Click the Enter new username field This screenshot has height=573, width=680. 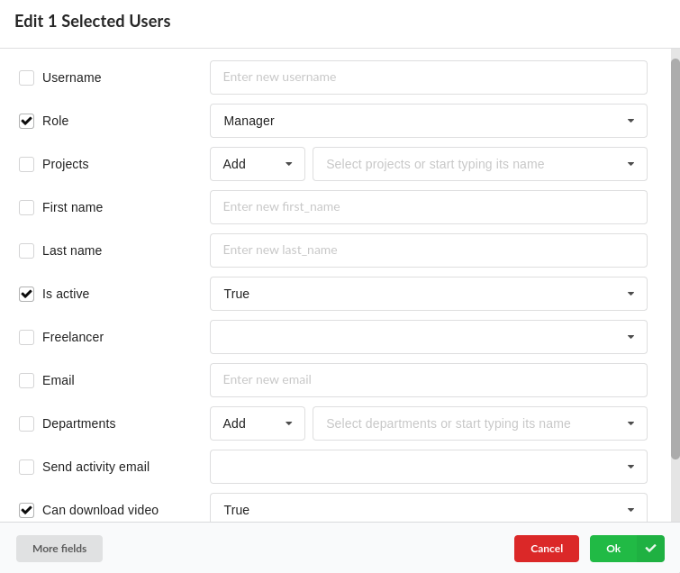(428, 77)
